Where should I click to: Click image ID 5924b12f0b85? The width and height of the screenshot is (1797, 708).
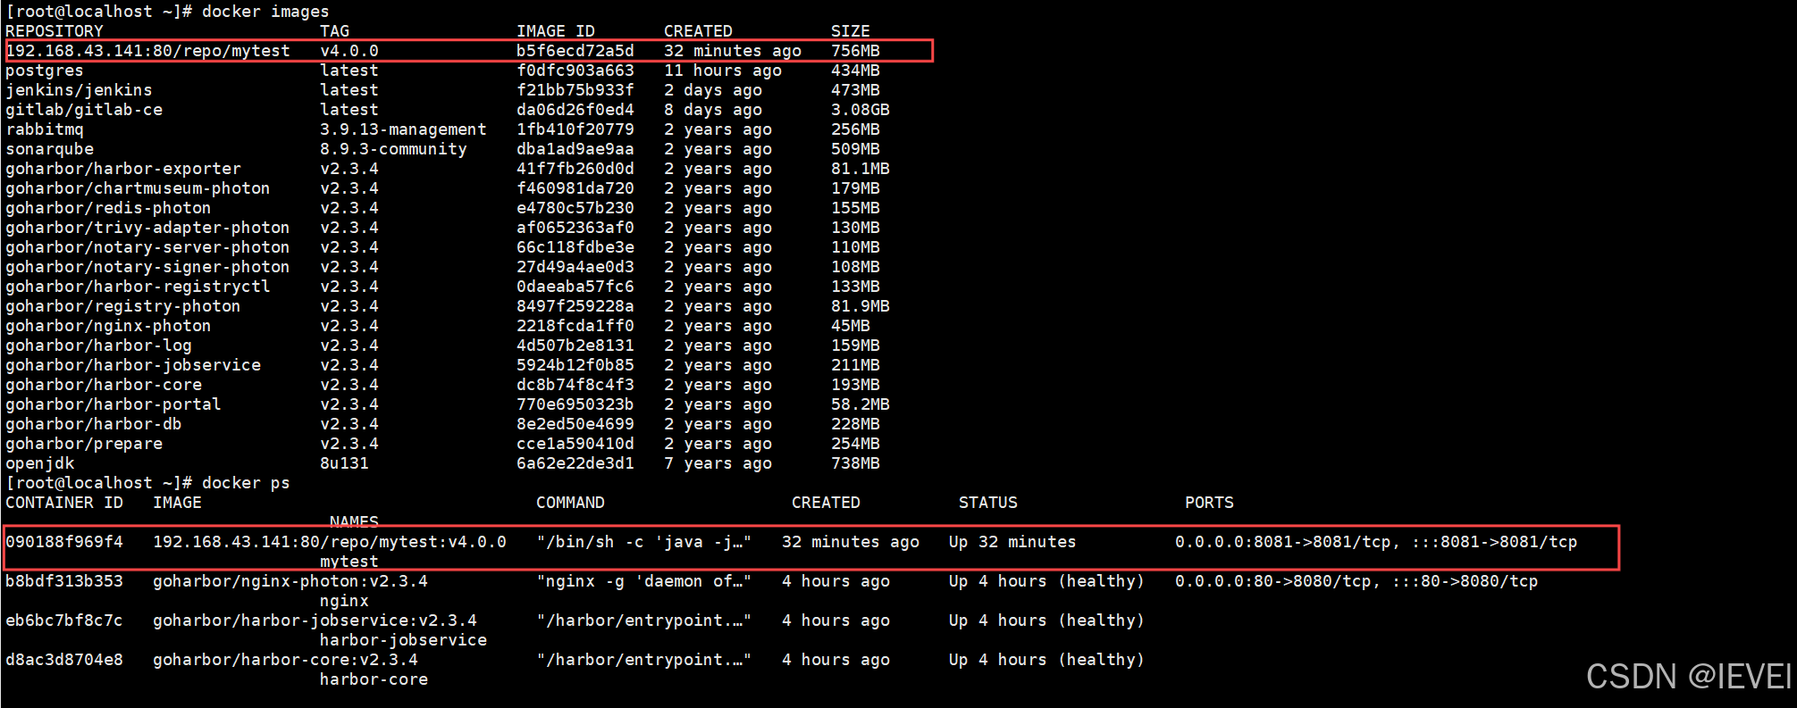point(575,365)
